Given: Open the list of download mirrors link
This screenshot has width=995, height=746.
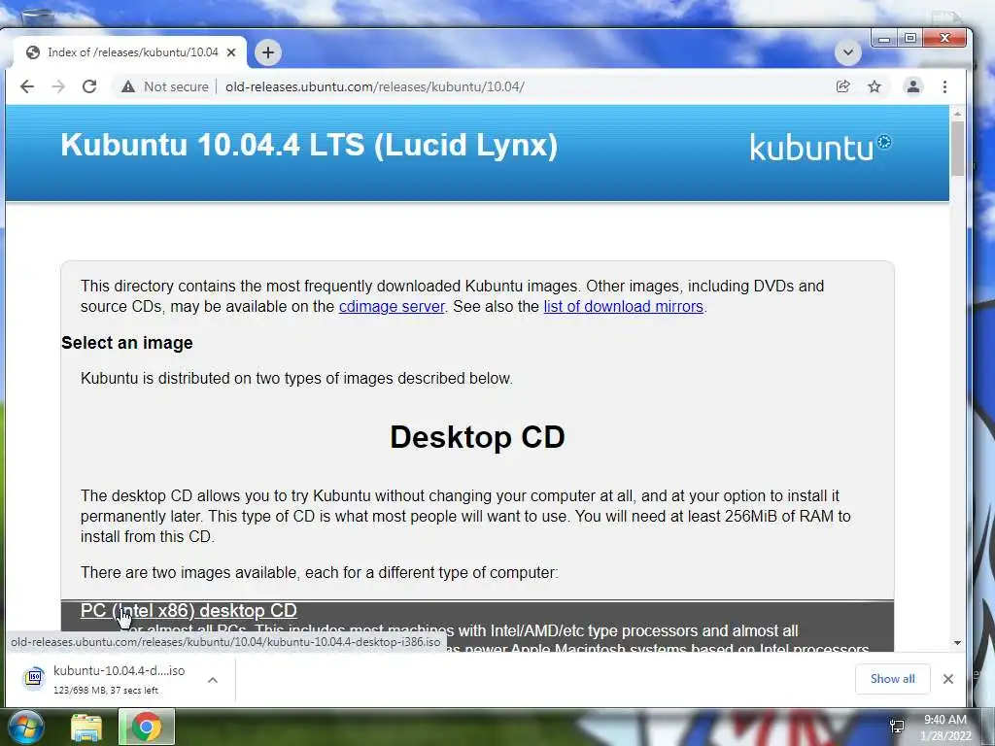Looking at the screenshot, I should [623, 306].
